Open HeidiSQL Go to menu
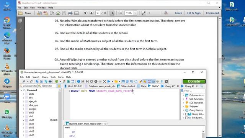The height and width of the screenshot is (138, 245). point(61,77)
